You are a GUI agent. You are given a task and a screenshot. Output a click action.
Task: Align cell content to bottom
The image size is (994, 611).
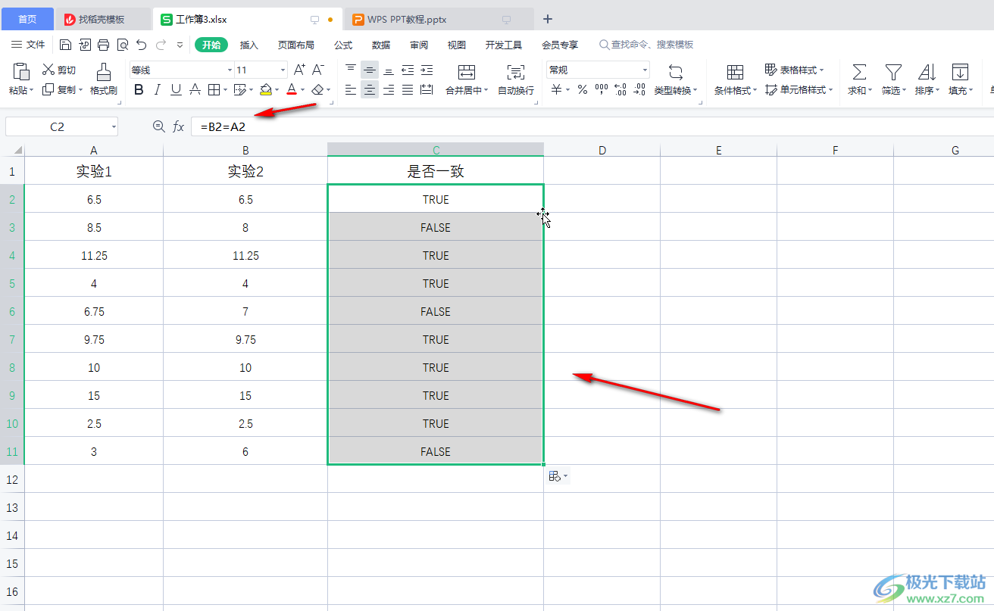(x=389, y=70)
